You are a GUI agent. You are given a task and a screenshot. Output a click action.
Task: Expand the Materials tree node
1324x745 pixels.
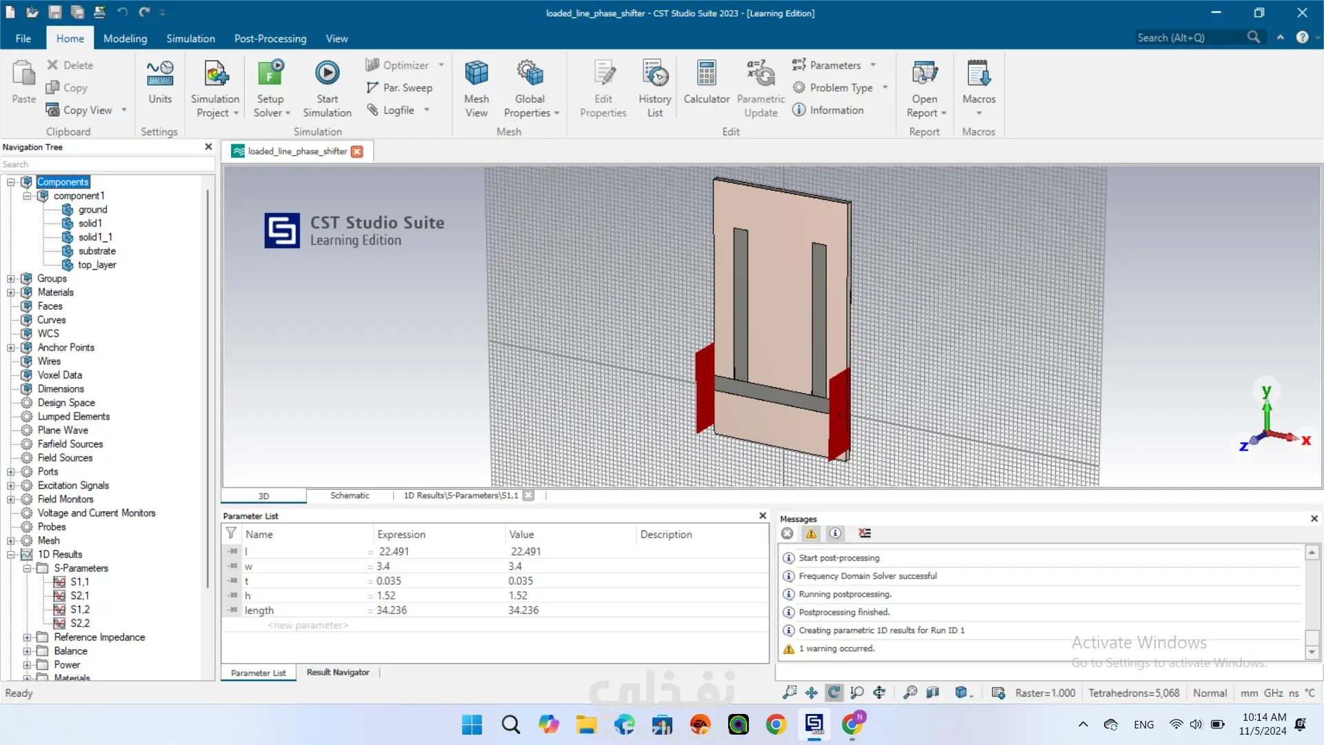[x=11, y=292]
